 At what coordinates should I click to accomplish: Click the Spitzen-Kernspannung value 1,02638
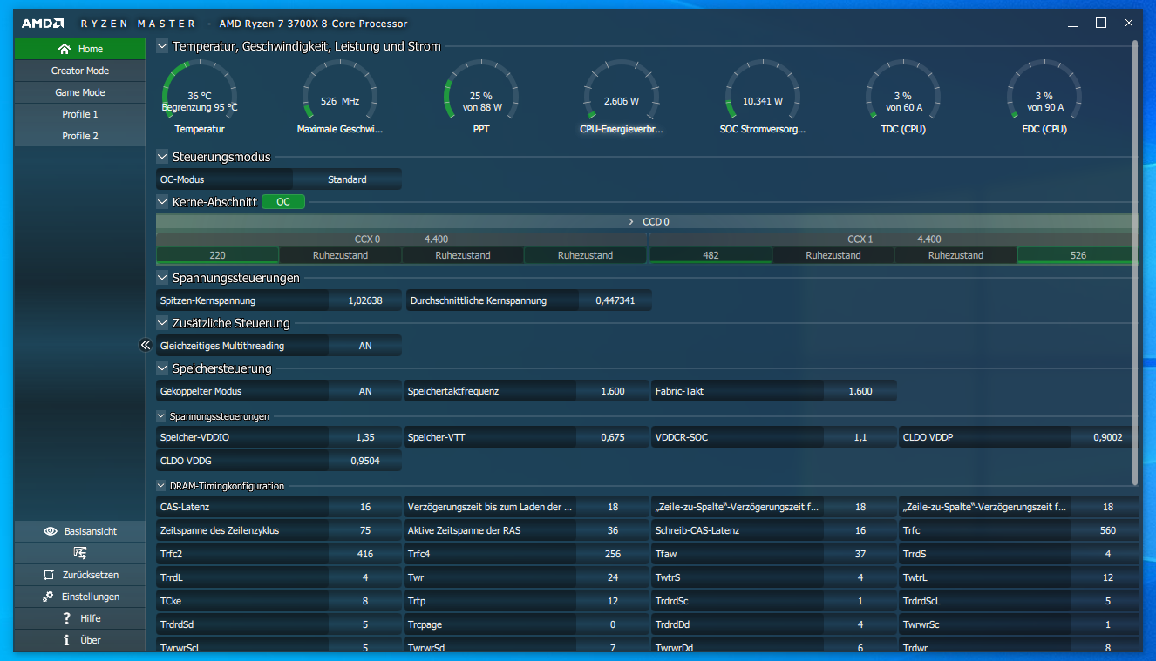365,300
